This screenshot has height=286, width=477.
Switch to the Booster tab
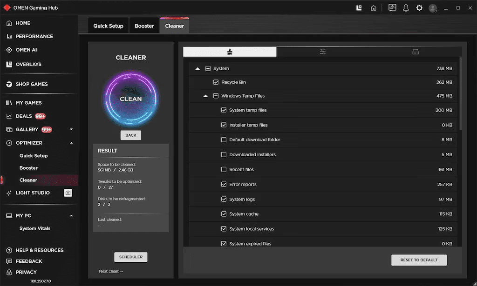(x=144, y=26)
